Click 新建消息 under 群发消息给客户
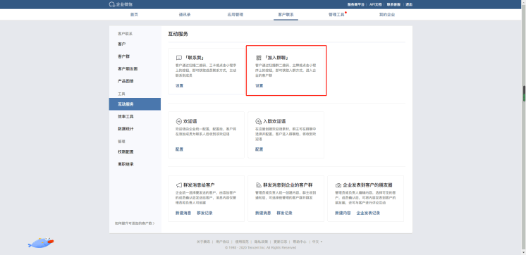The height and width of the screenshot is (255, 526). 183,213
